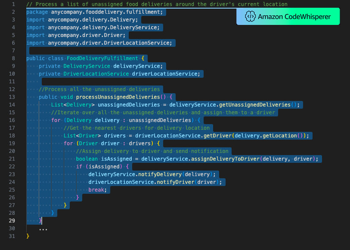Click the class name FoodDeliveryFulfillment
This screenshot has height=250, width=350.
click(x=102, y=58)
